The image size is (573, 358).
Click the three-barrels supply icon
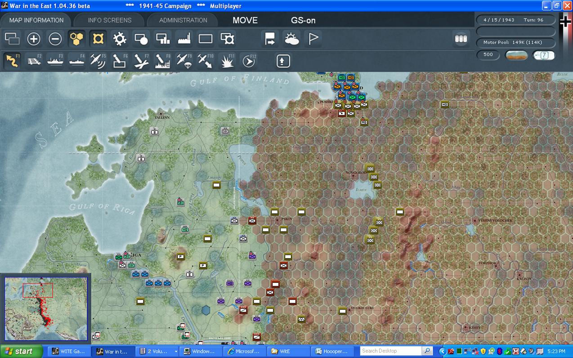pos(461,39)
